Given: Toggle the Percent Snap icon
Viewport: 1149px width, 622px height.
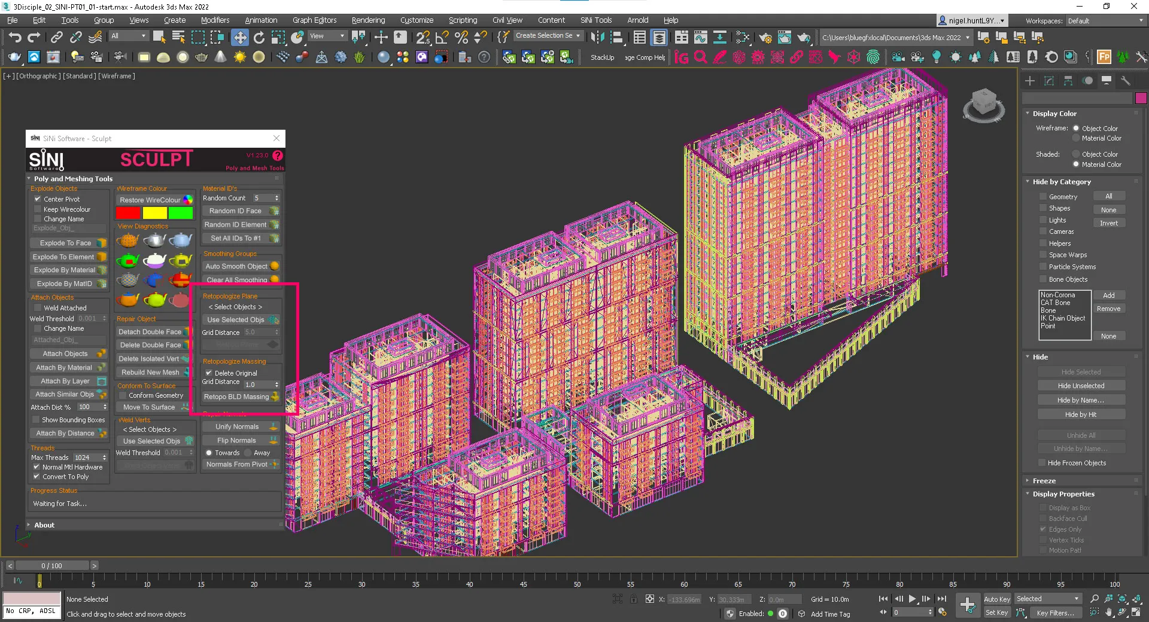Looking at the screenshot, I should tap(461, 37).
